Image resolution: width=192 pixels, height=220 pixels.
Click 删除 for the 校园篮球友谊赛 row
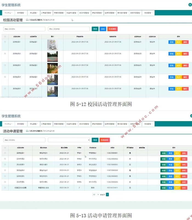point(184,188)
